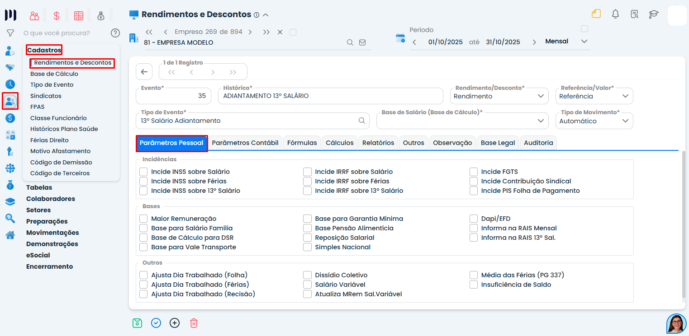Click the search magnifier beside EMPRESA MODELO
The width and height of the screenshot is (689, 336).
(x=350, y=42)
